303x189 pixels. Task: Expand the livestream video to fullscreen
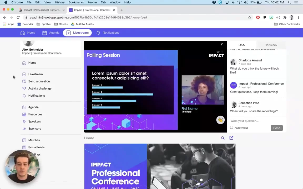(222, 45)
